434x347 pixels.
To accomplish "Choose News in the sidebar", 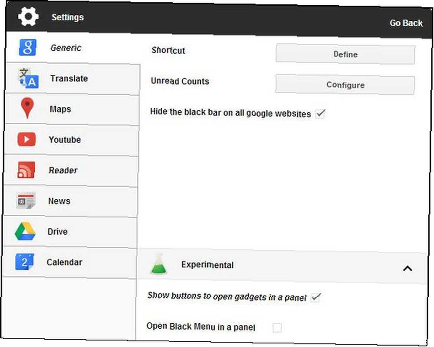I will (70, 201).
